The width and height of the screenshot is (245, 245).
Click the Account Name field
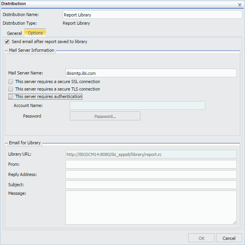[x=138, y=105]
